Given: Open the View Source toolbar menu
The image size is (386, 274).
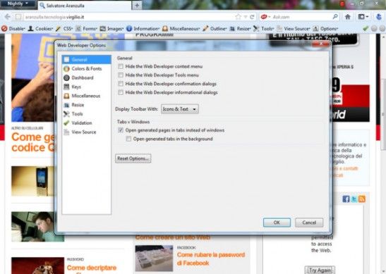Looking at the screenshot, I should tap(293, 28).
